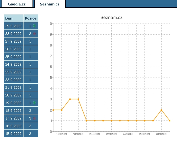Screen dimensions: 177x149
Task: Click position value for 27.9.2009 row
Action: coord(30,41)
